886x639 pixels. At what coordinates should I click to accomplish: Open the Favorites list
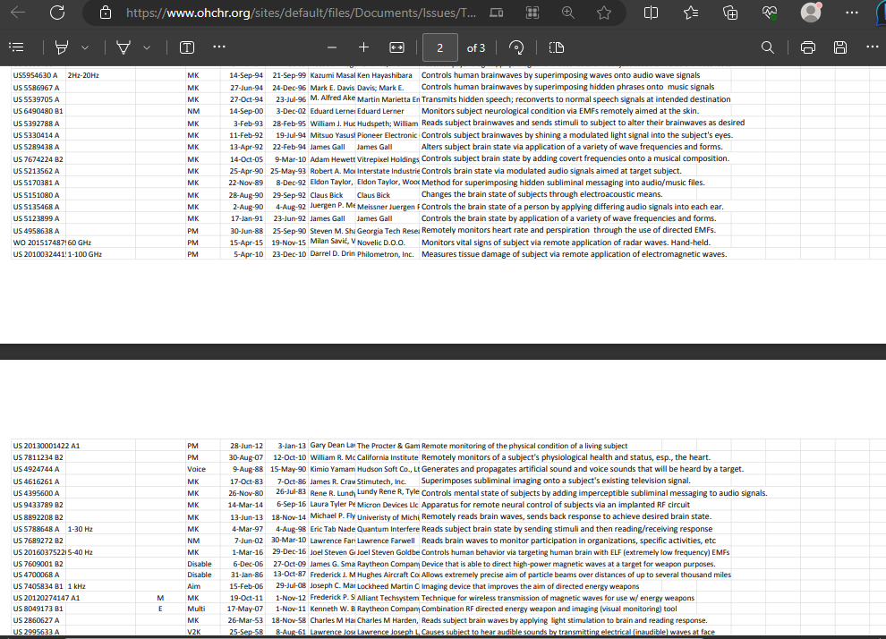click(691, 13)
